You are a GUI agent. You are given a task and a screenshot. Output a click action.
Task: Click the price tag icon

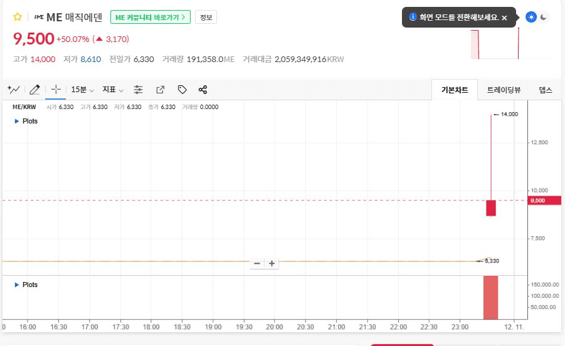tap(182, 90)
